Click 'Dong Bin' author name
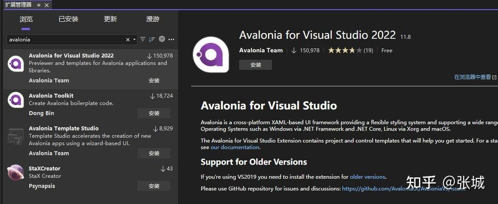Screen dimensions: 498x204 pos(41,113)
